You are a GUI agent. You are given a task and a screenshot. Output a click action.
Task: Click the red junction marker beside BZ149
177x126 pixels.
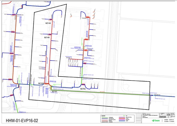pos(50,34)
